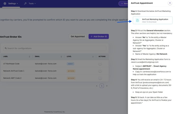Viewport: 175px width, 114px height.
Task: Click email in Network AMT Code 2 row
Action: pos(46,78)
